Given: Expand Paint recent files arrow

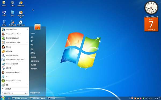Looking at the screenshot, I should [27, 85].
